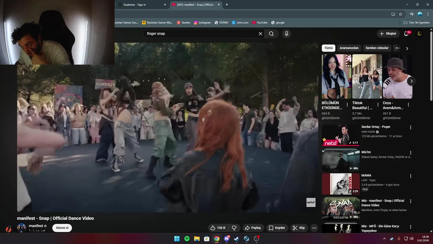433x244 pixels.
Task: Open Chrome profile avatar
Action: pos(420,14)
